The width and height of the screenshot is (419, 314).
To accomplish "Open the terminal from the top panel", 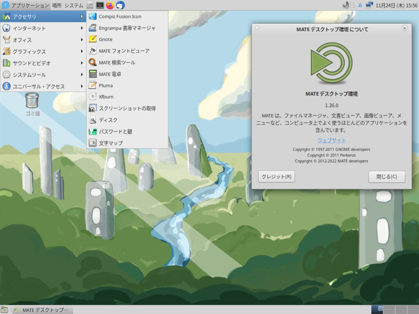I will pos(99,4).
